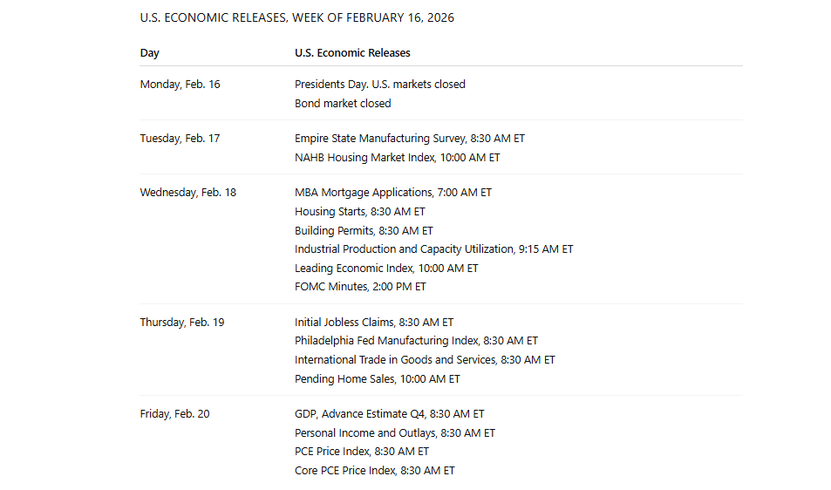Click the 'U.S. Economic Releases' column header

[352, 53]
